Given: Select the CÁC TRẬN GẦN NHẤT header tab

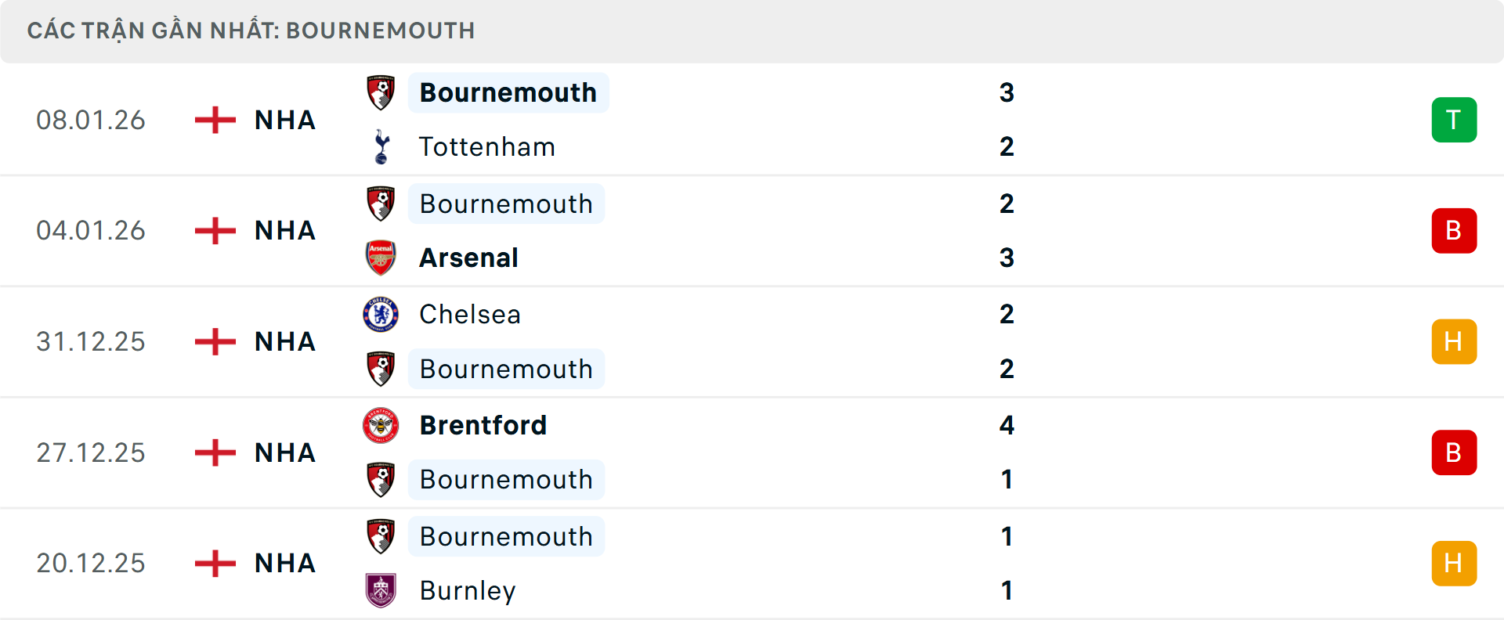Looking at the screenshot, I should [251, 31].
